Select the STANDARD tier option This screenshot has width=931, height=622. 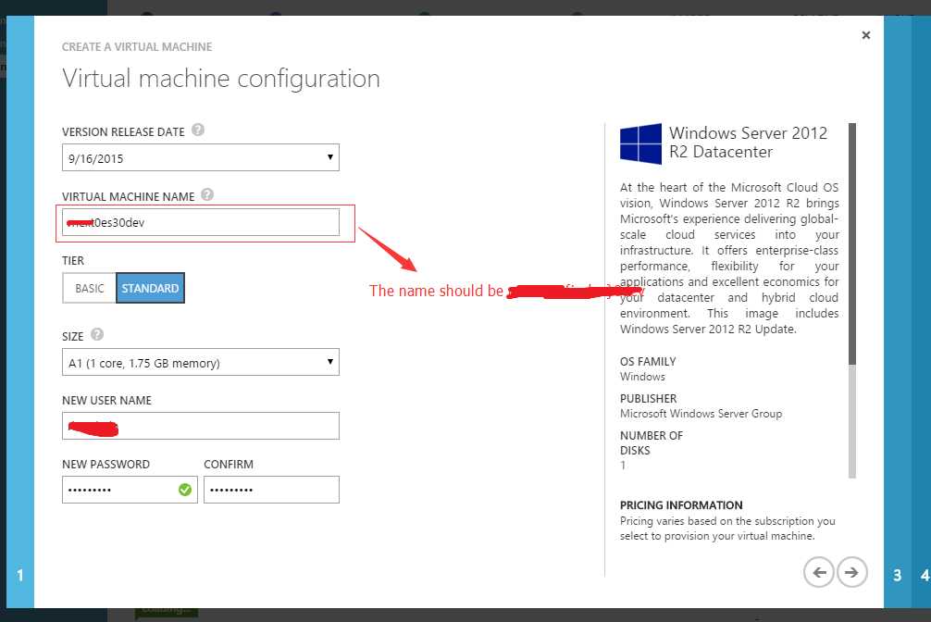pyautogui.click(x=150, y=288)
